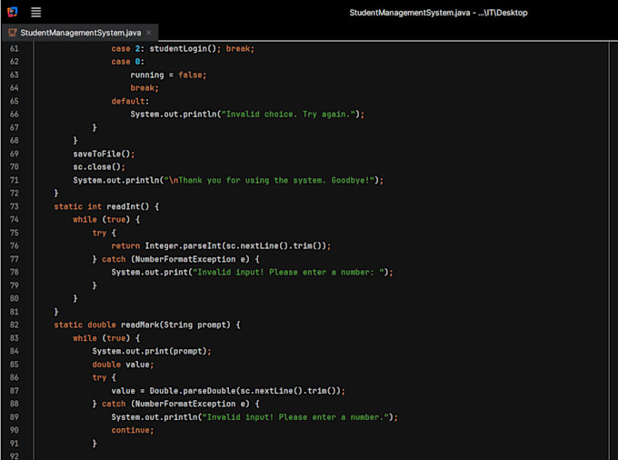
Task: Click the 'default:' keyword
Action: coord(130,101)
